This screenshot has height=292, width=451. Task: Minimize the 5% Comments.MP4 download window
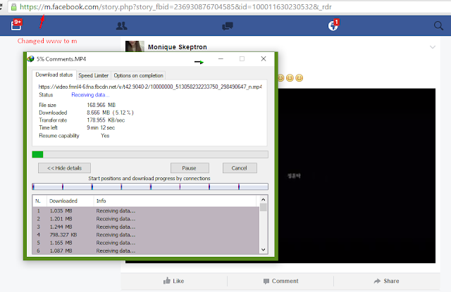221,59
